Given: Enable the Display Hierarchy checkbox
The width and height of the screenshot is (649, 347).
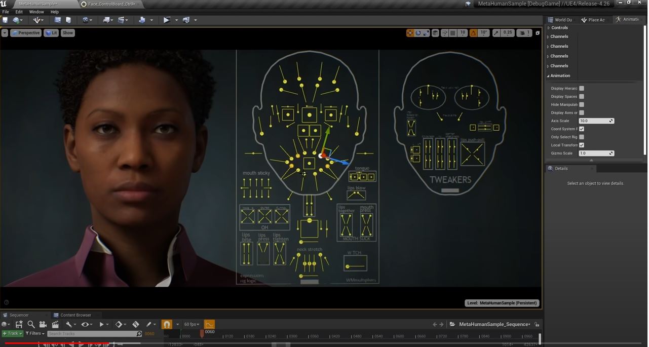Looking at the screenshot, I should tap(582, 89).
